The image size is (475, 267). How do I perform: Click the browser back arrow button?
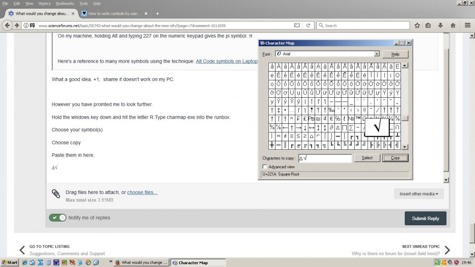(7, 25)
